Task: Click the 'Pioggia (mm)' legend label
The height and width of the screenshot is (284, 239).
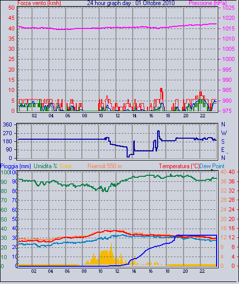Action: point(15,166)
